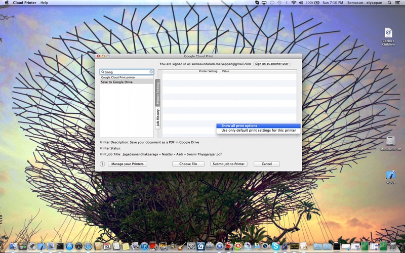The image size is (405, 253).
Task: Click the Wi-Fi status icon
Action: [294, 3]
